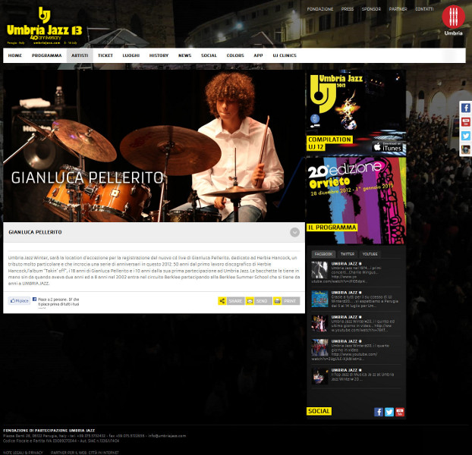Click the Download on iTunes badge
472x455 pixels.
(389, 147)
